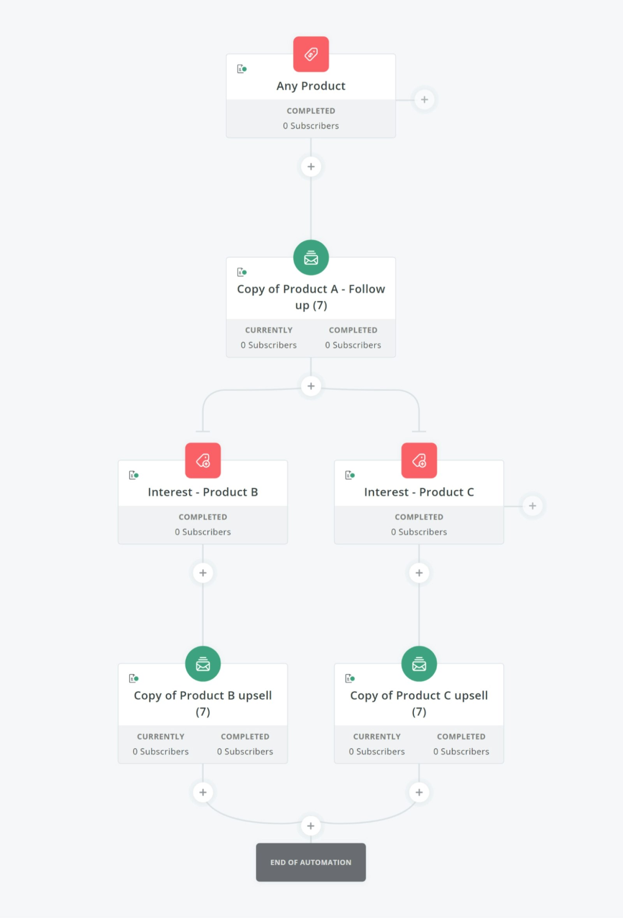This screenshot has width=623, height=918.
Task: Add a step below the Any Product trigger
Action: point(311,167)
